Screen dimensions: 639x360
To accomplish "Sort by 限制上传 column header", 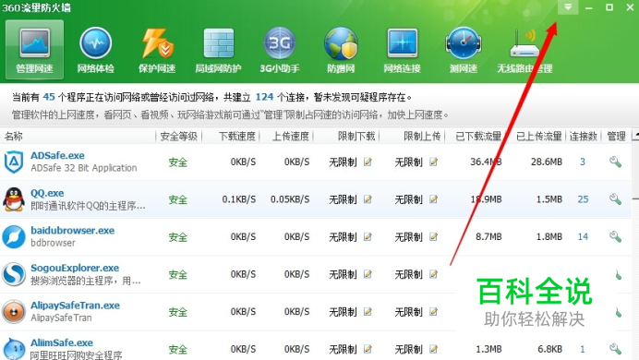I will [422, 136].
